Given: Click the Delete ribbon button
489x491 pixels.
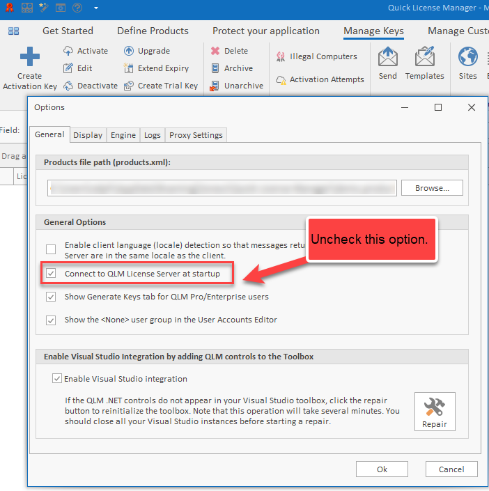Looking at the screenshot, I should (229, 51).
